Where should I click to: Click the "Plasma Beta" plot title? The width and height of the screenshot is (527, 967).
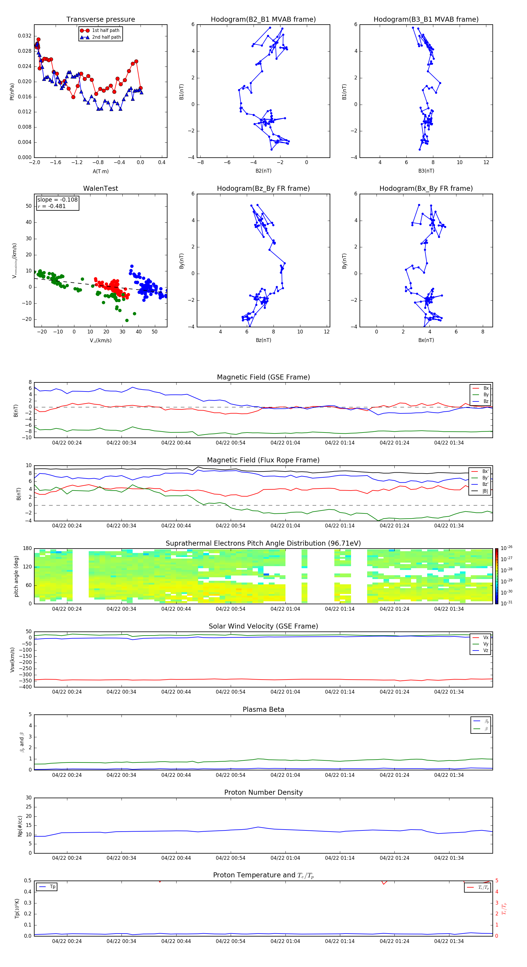(x=263, y=709)
